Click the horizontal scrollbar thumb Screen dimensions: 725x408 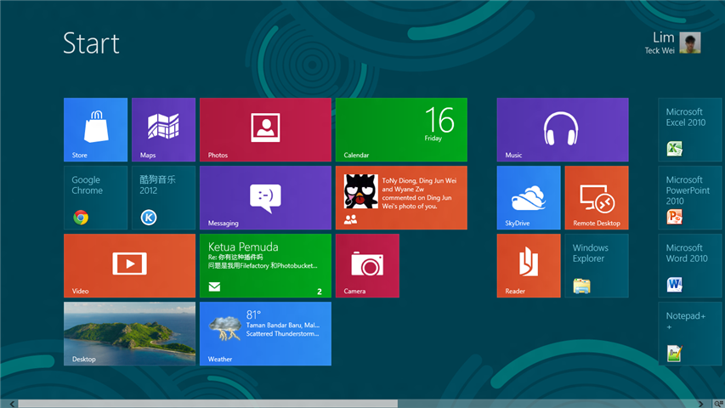(207, 404)
